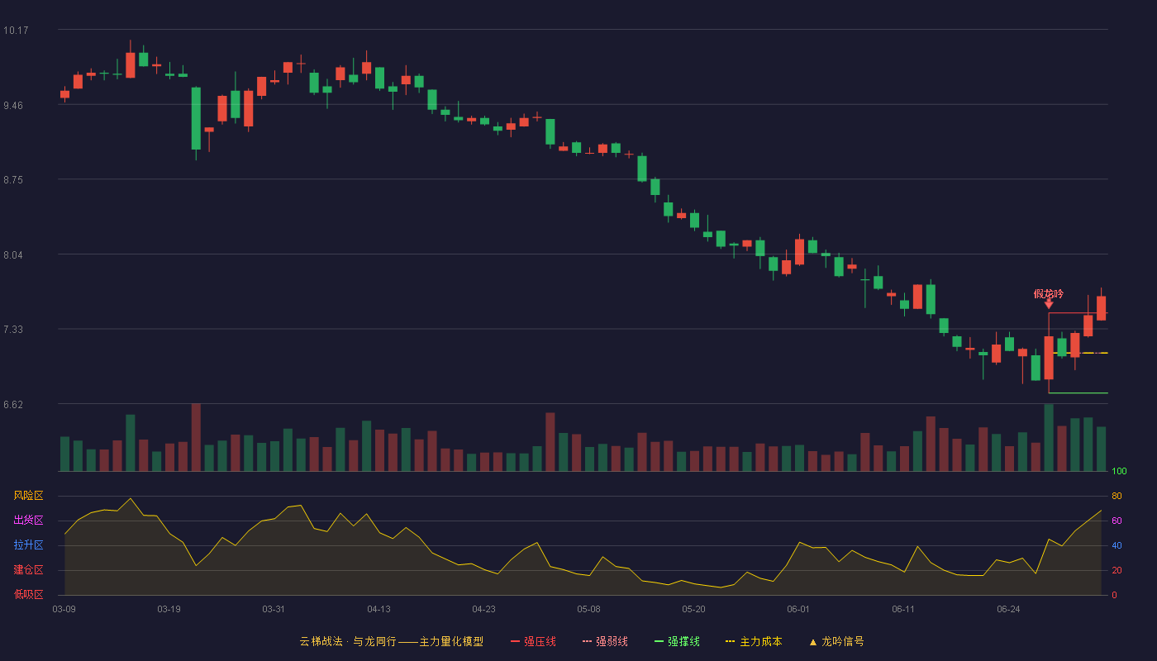Click the 06-24 date label
The image size is (1157, 661).
pos(1008,609)
